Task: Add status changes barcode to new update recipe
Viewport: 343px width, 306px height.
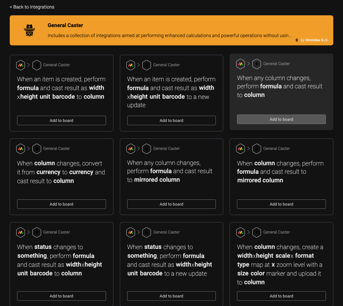Action: [x=171, y=296]
